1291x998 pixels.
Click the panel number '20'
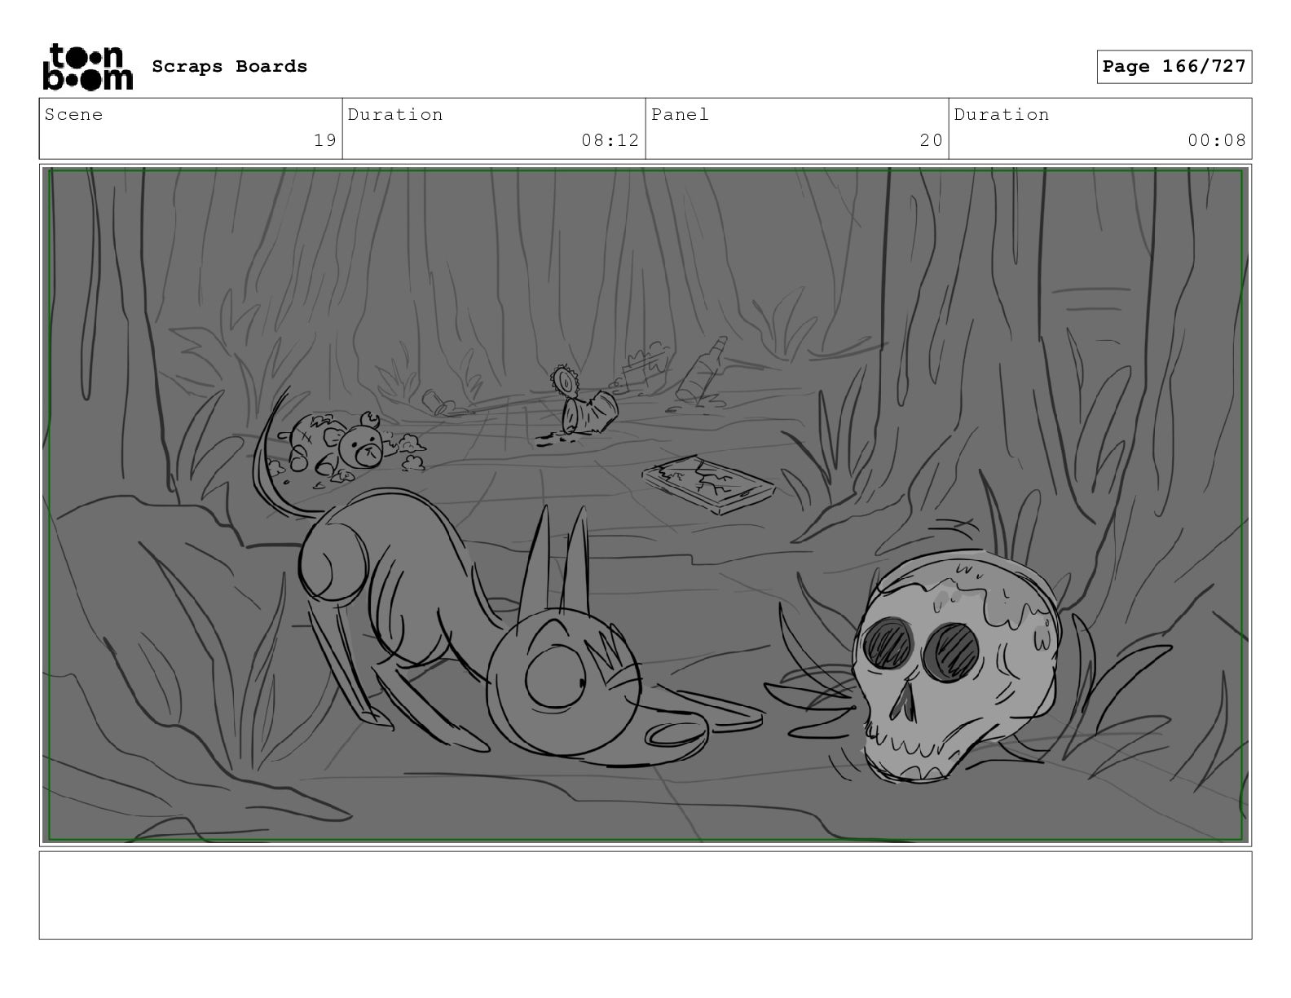pyautogui.click(x=932, y=140)
